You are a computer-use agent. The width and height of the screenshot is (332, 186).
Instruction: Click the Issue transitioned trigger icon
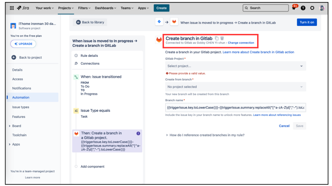point(76,77)
